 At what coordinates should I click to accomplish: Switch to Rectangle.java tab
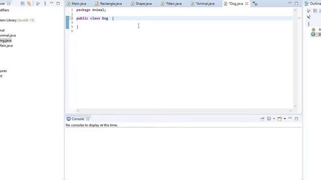[x=108, y=3]
